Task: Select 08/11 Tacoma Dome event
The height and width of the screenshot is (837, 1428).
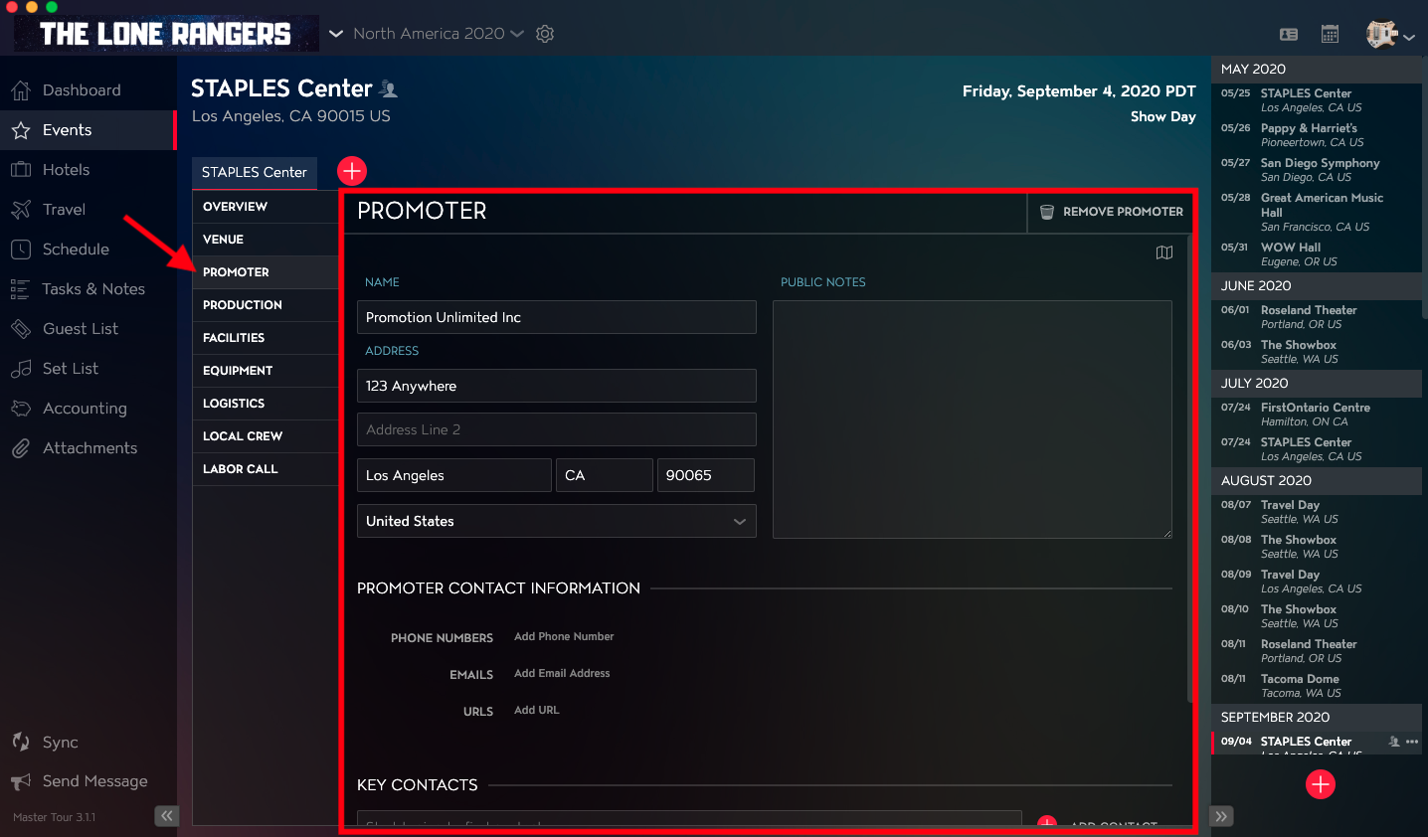Action: pos(1317,686)
